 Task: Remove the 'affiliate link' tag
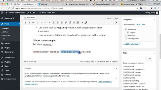124,66
